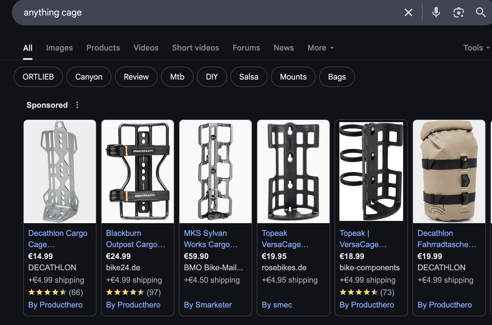Open the Blackburn Outpost Cargo product link
492x325 pixels.
tap(135, 239)
